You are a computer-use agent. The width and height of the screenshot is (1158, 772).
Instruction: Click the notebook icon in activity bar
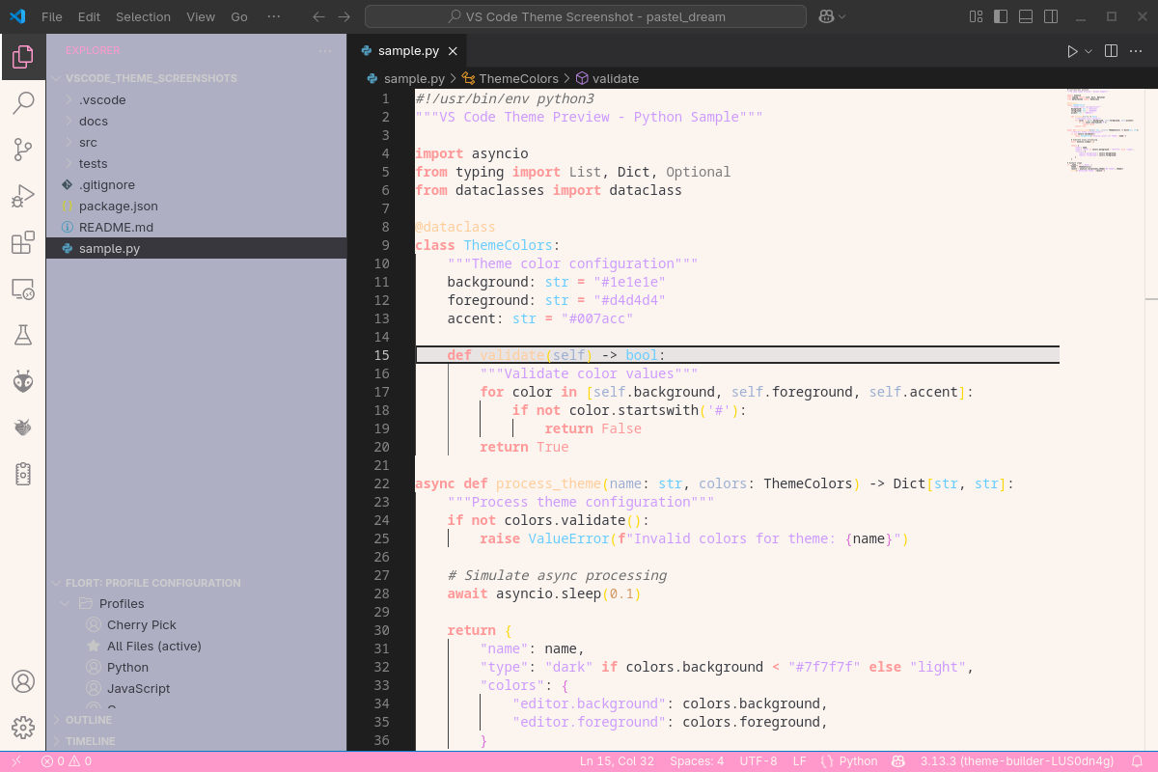23,474
